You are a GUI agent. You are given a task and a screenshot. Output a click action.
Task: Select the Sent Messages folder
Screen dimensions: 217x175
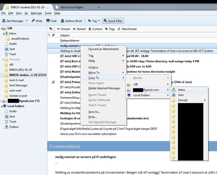pyautogui.click(x=18, y=85)
